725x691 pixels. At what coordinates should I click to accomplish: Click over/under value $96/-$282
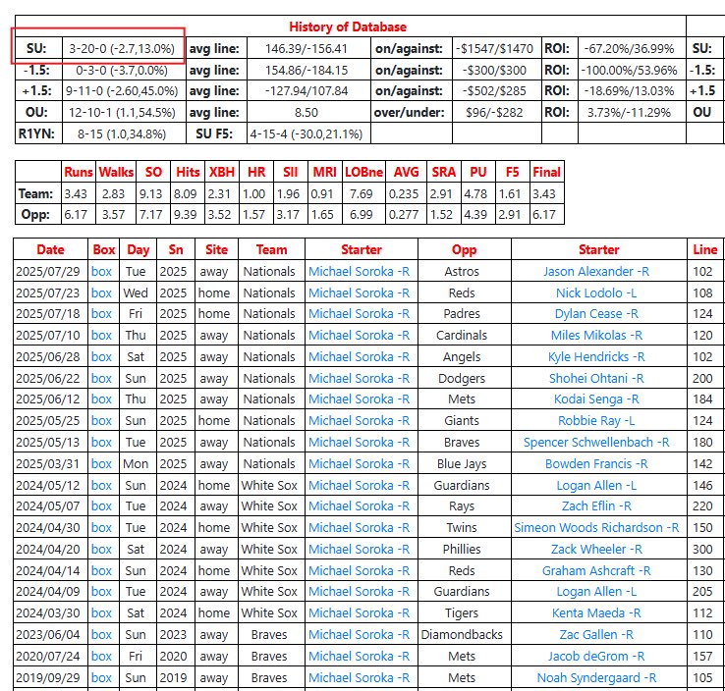click(494, 112)
